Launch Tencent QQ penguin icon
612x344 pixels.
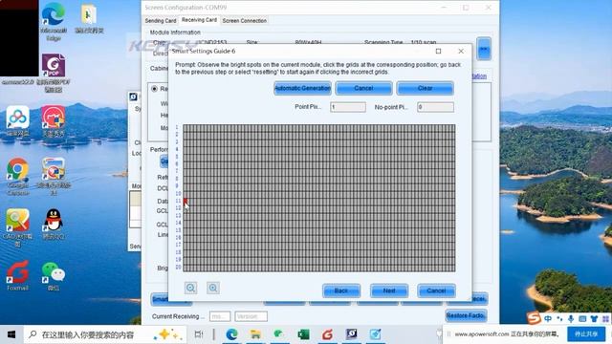click(x=54, y=224)
